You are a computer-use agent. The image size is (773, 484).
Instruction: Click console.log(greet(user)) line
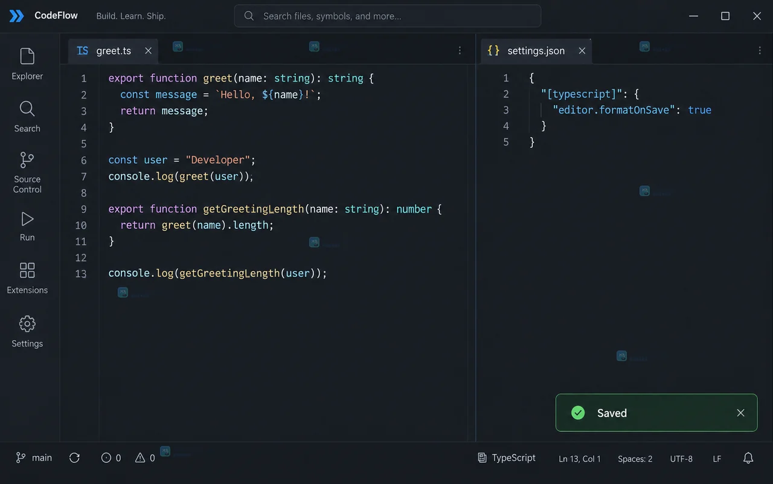point(181,176)
